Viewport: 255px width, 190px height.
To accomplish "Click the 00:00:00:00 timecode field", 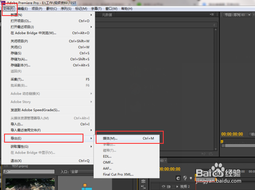I will [232, 134].
